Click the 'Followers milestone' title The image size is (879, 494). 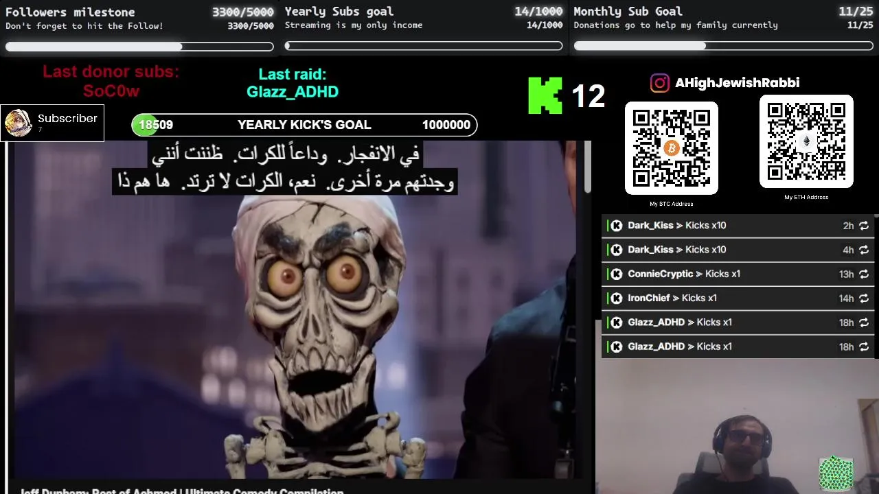70,12
